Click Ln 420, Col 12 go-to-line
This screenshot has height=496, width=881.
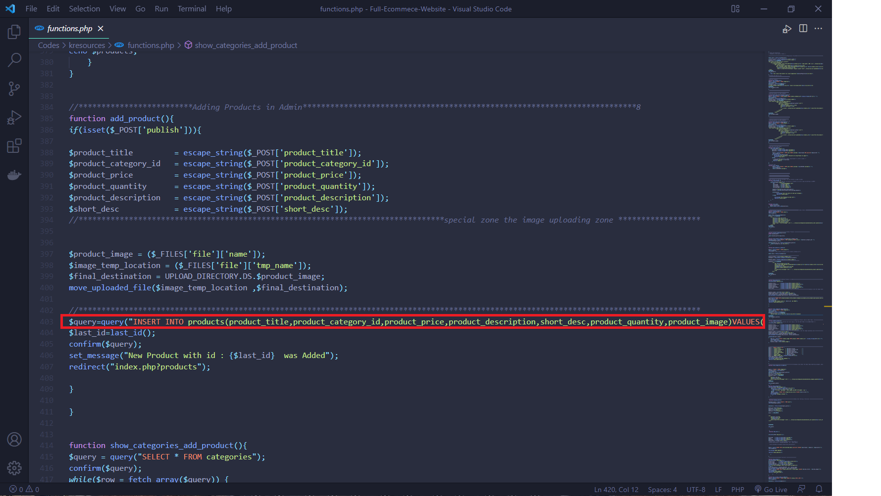point(616,490)
